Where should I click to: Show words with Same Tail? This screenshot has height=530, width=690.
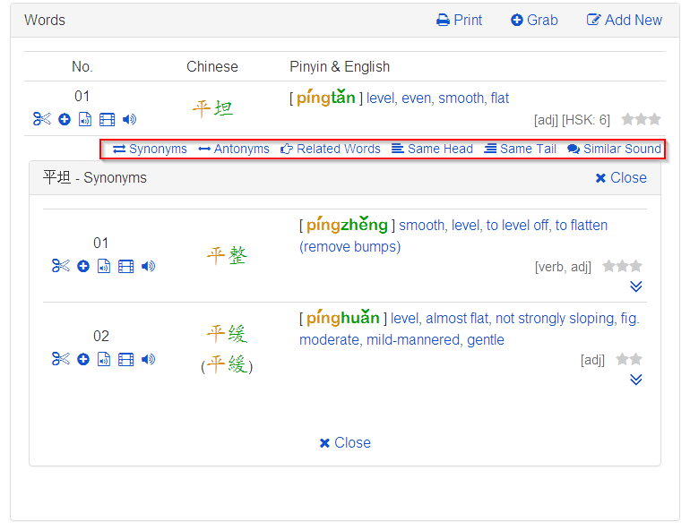point(521,149)
